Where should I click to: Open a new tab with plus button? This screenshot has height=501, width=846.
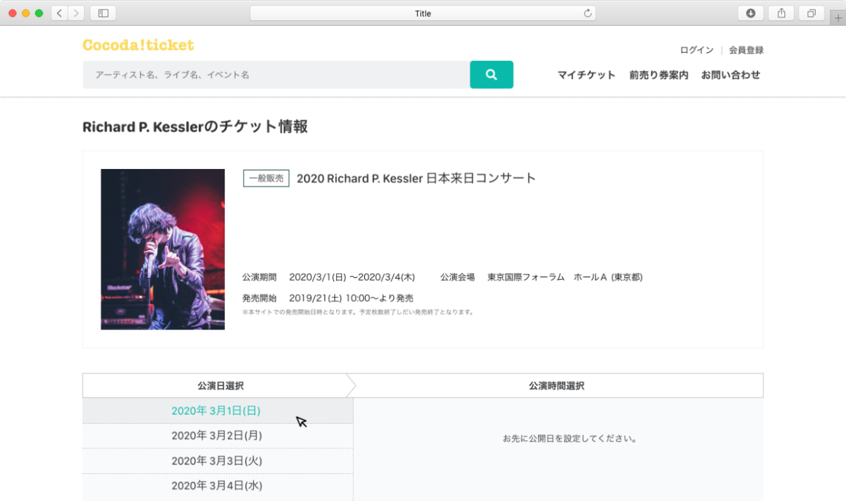[839, 18]
